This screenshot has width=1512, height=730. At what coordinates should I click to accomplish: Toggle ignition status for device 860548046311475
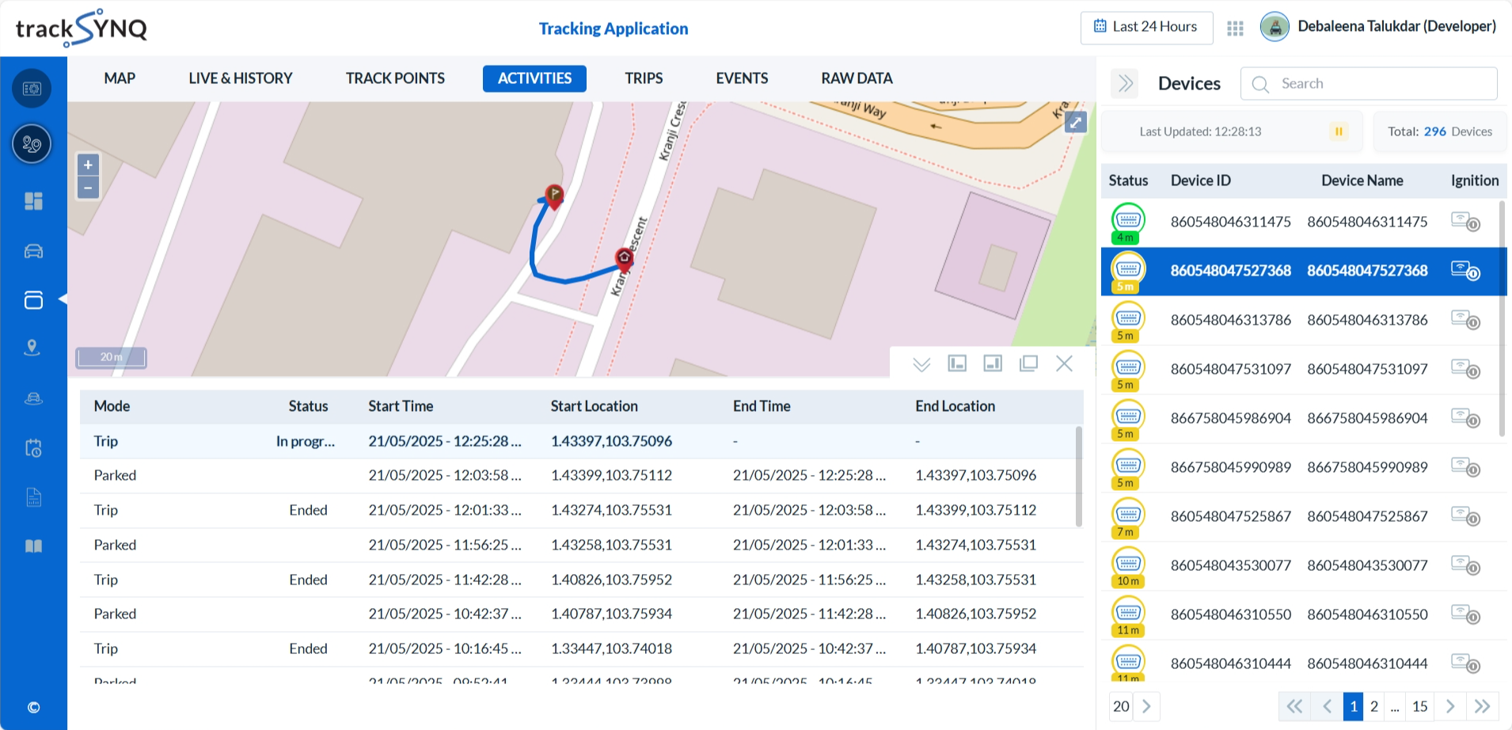click(x=1465, y=222)
